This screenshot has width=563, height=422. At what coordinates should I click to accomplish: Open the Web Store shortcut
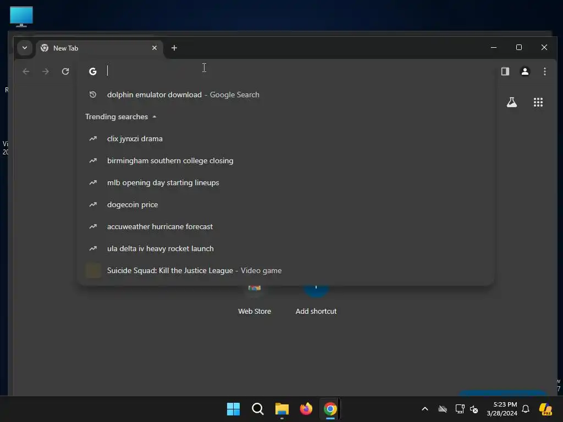pyautogui.click(x=254, y=301)
